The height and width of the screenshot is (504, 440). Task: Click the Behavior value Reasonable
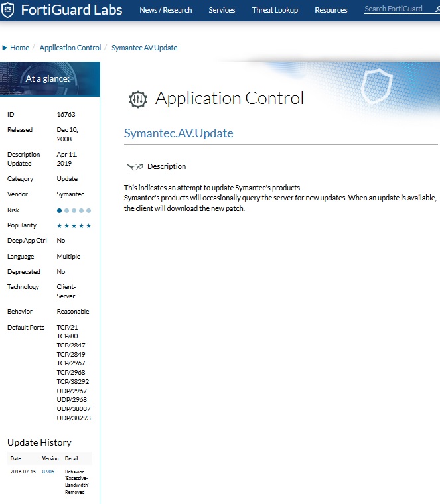(x=73, y=312)
